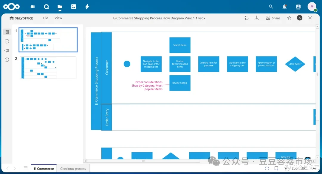Click the Fit to width icon

coord(276,168)
